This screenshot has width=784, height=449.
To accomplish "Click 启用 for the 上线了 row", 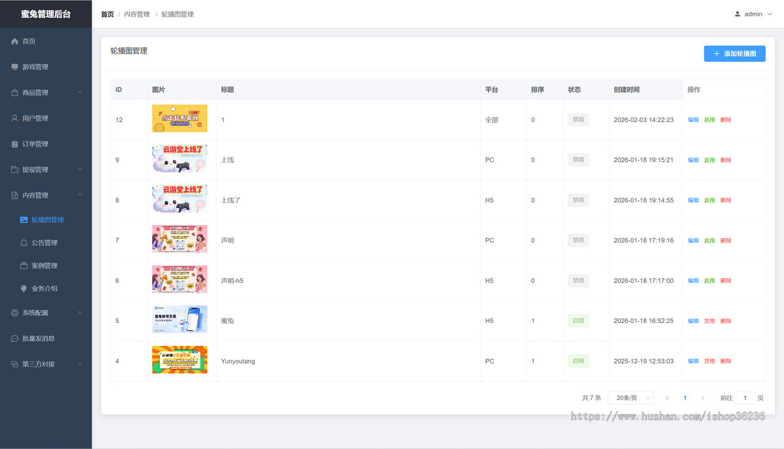I will coord(710,200).
